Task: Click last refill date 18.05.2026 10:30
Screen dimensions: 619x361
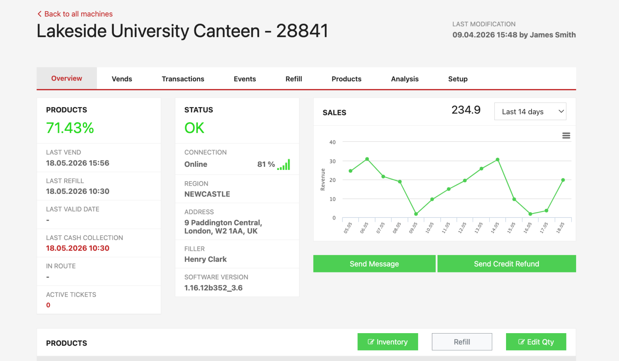Action: coord(78,191)
